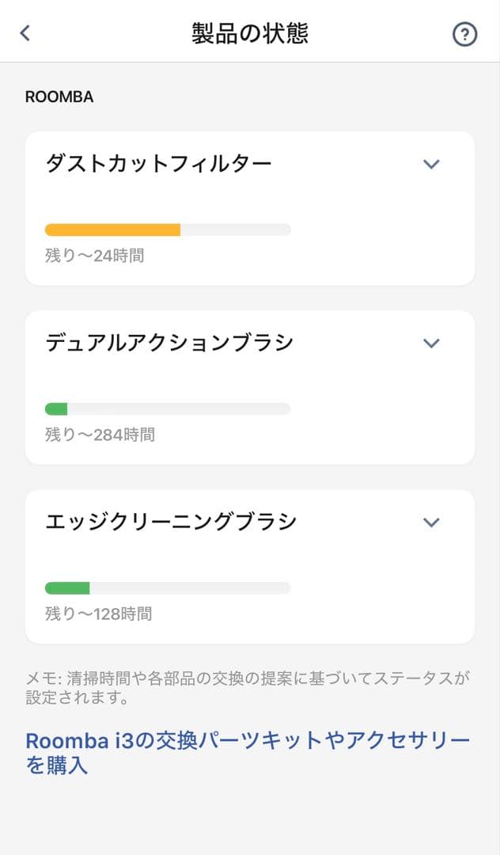The width and height of the screenshot is (500, 855).
Task: Go back using the left arrow
Action: pyautogui.click(x=25, y=33)
